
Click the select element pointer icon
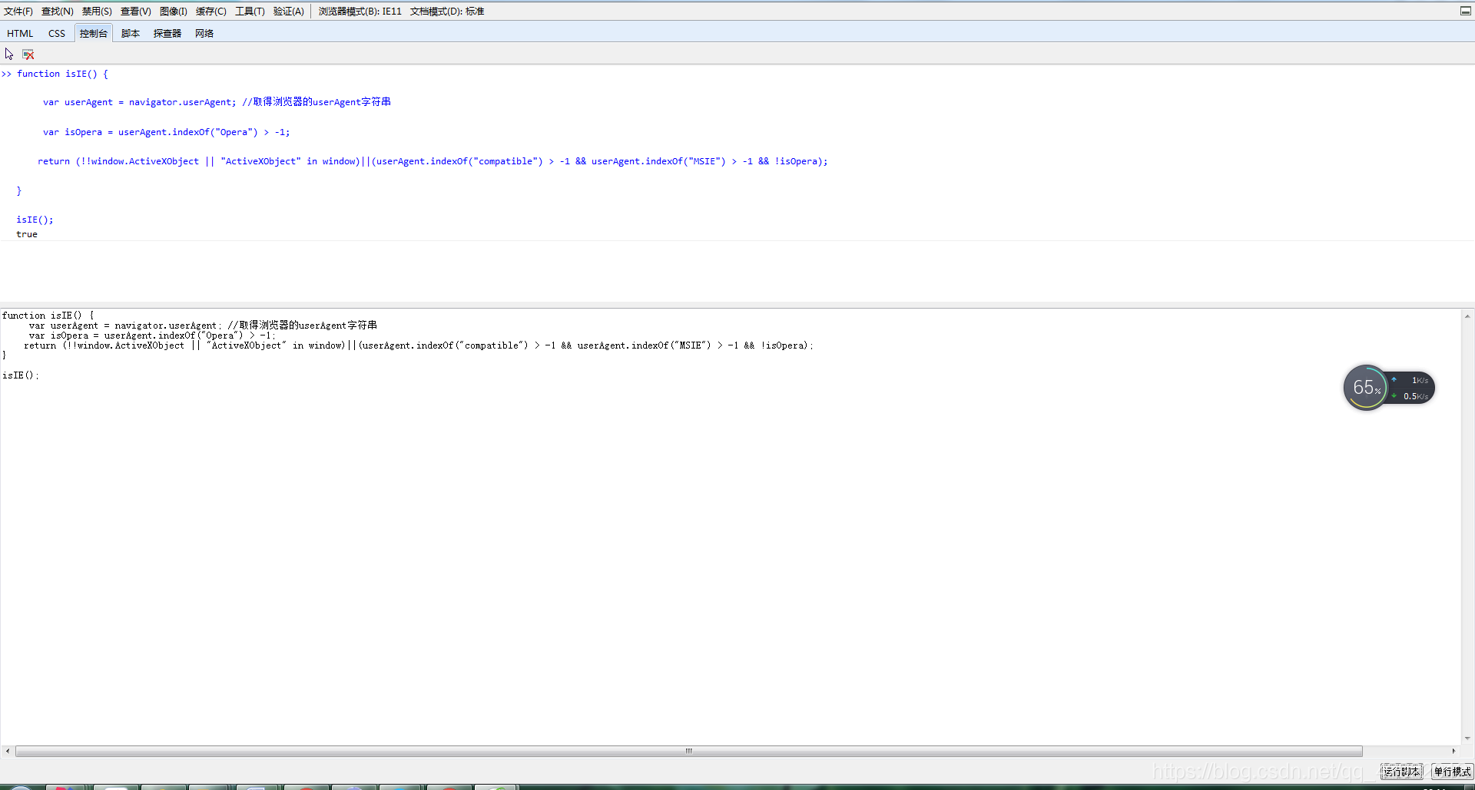pyautogui.click(x=9, y=54)
